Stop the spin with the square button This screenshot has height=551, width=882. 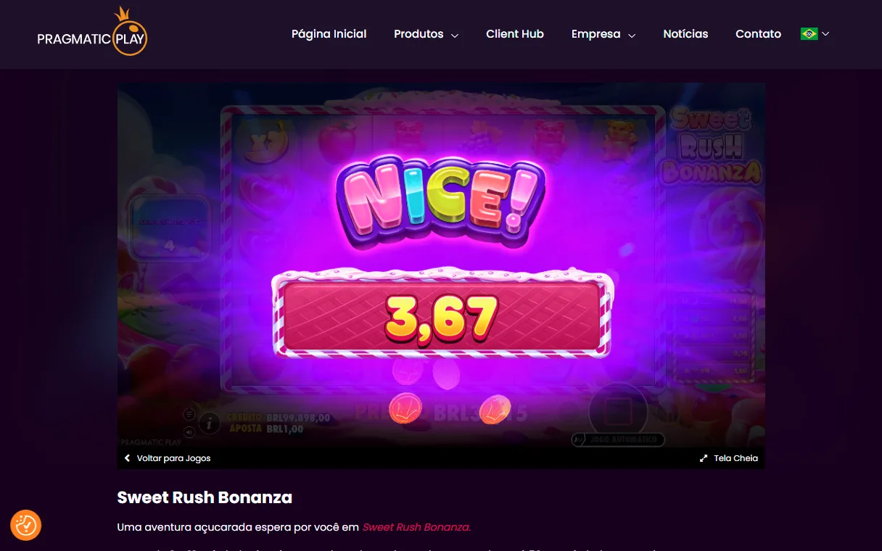(618, 412)
